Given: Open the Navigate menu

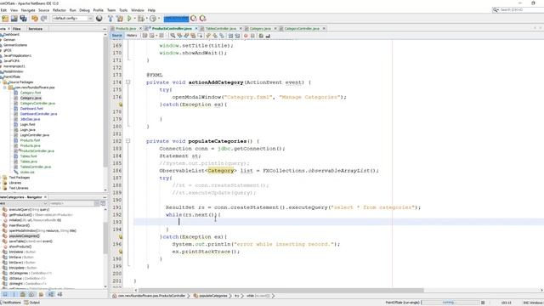Looking at the screenshot, I should tap(28, 10).
